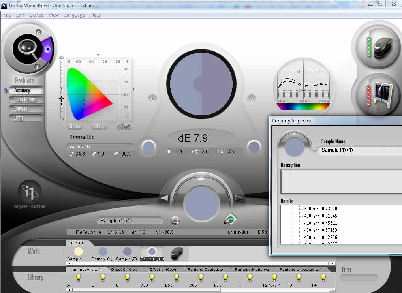Select the Sa...e (1)(1) swatch
This screenshot has height=293, width=402.
click(152, 252)
